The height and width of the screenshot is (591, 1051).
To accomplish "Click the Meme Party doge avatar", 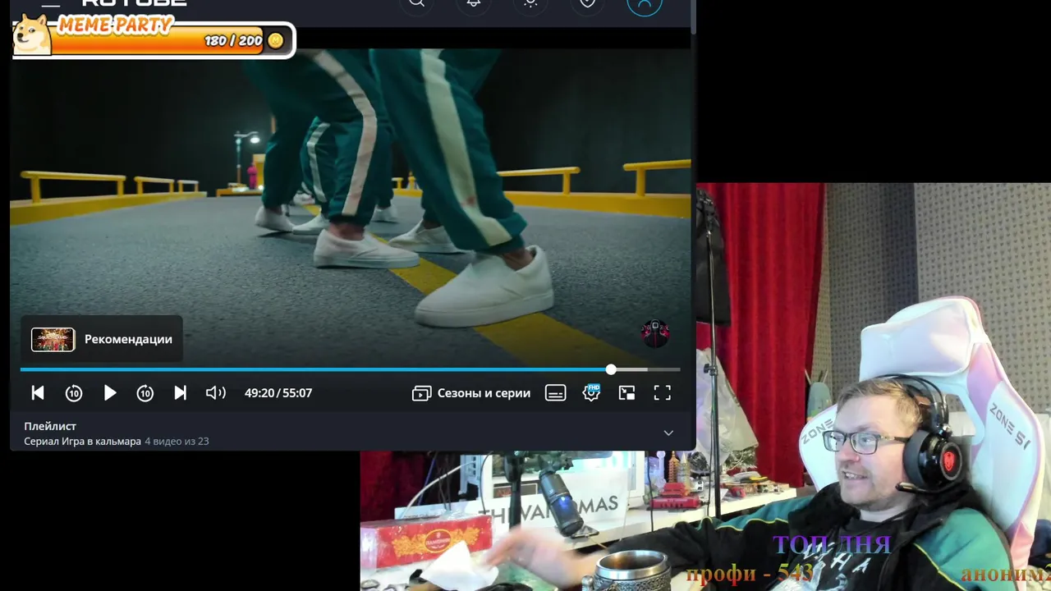I will (x=33, y=35).
